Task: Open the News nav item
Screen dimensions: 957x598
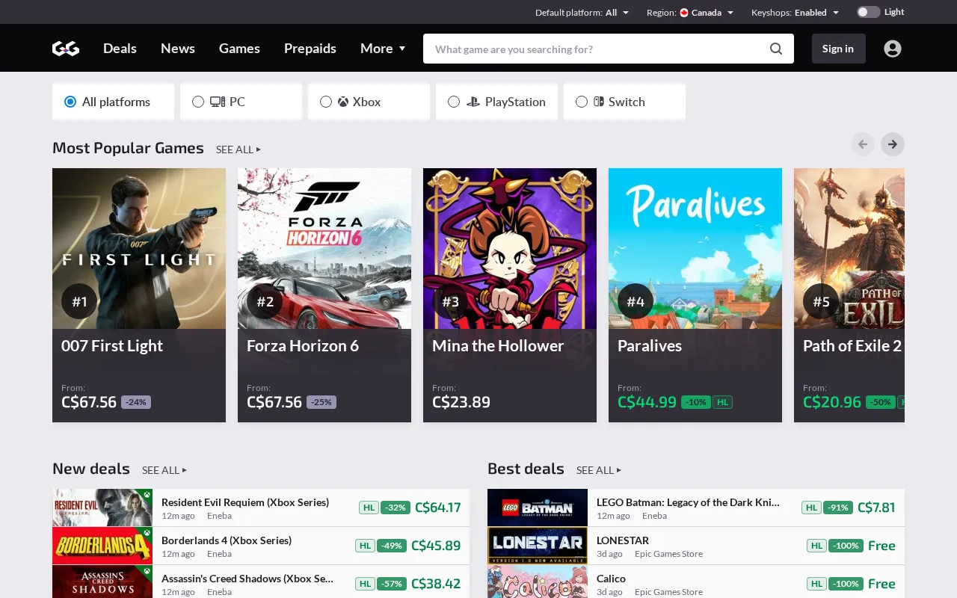Action: pos(178,49)
